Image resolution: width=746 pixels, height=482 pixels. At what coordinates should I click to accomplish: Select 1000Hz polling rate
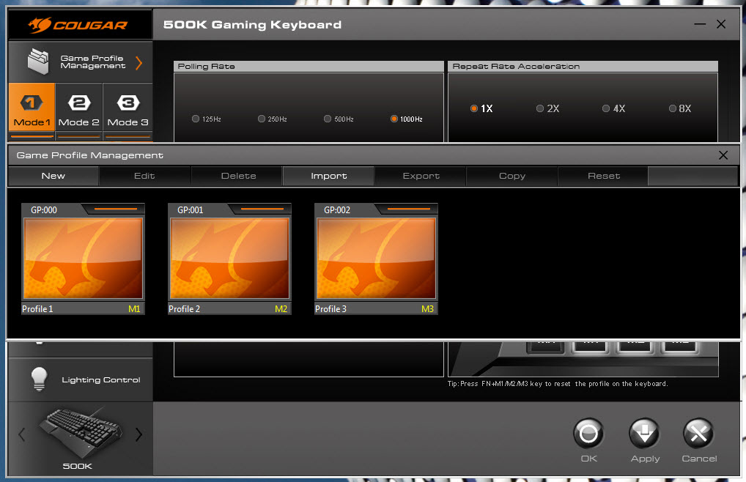coord(394,119)
